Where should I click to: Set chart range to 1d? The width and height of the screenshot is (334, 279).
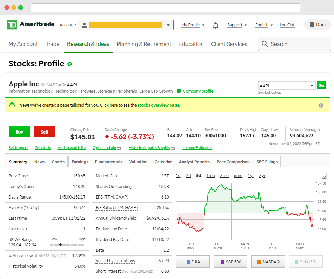178,175
